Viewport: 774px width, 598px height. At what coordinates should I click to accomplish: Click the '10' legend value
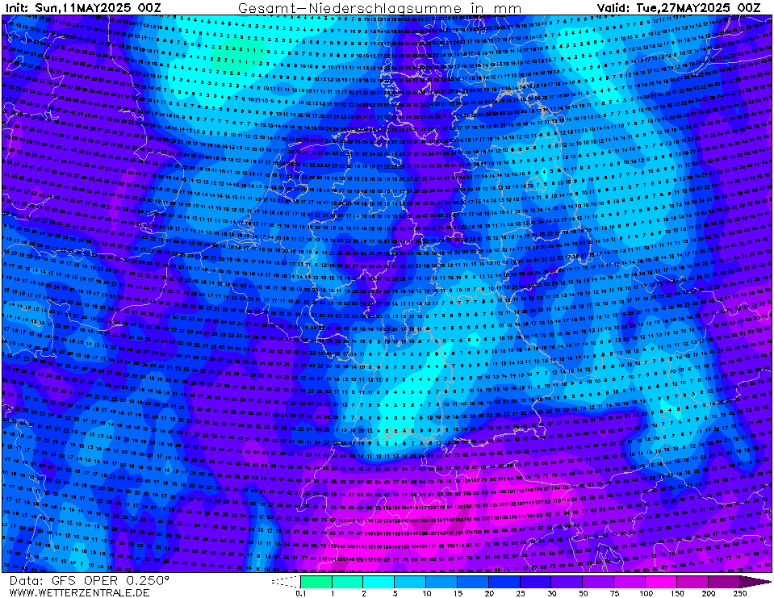[426, 593]
